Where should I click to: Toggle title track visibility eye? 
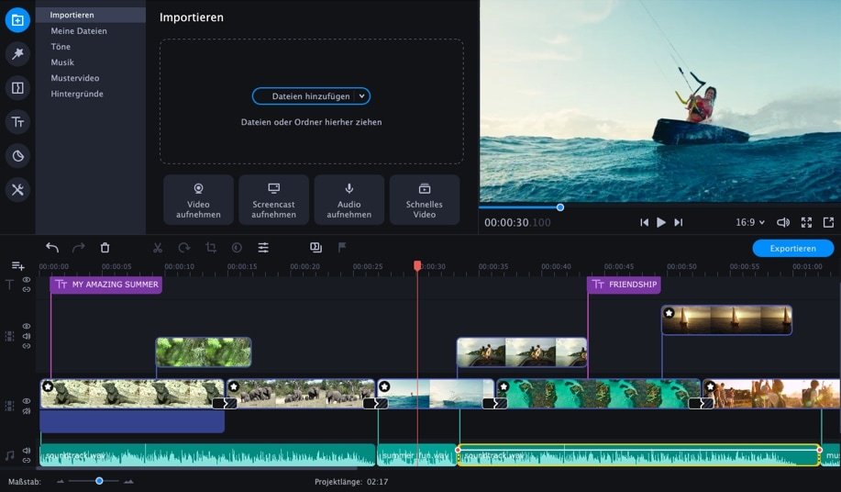(x=27, y=280)
